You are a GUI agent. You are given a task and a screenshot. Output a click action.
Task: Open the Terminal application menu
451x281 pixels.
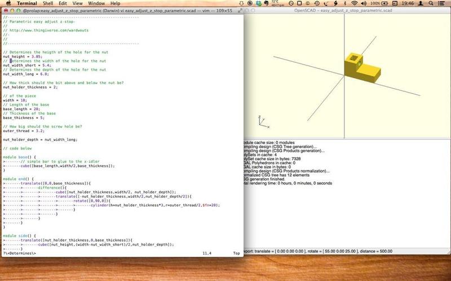click(x=26, y=3)
